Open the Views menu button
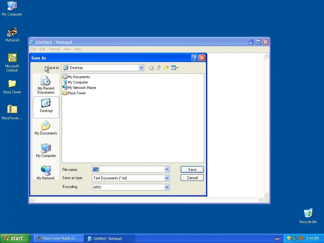Image resolution: width=324 pixels, height=243 pixels. click(x=175, y=68)
